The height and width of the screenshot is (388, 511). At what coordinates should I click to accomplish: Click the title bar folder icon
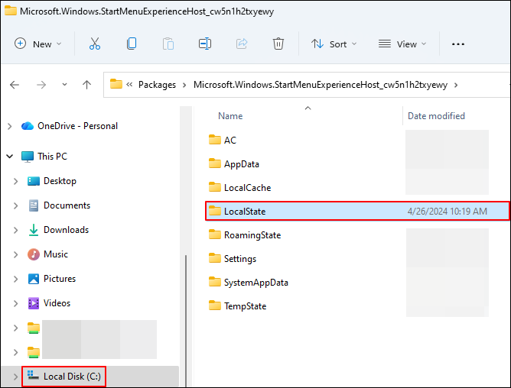(x=11, y=11)
